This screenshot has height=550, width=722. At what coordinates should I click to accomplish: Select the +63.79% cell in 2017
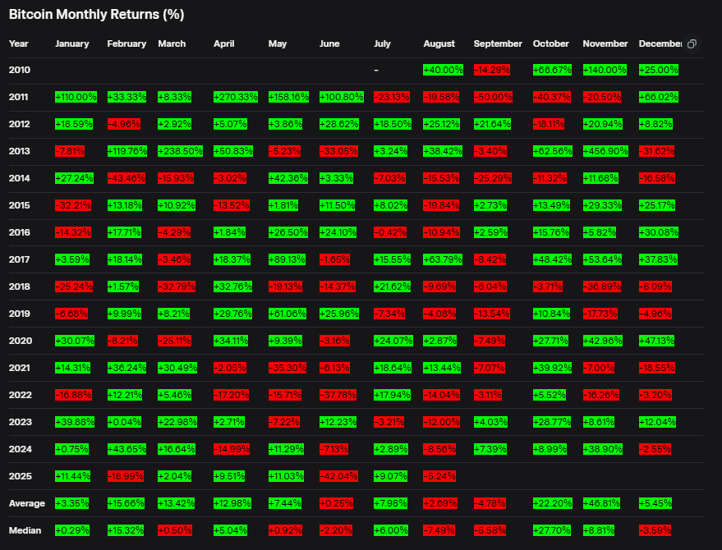click(x=443, y=259)
